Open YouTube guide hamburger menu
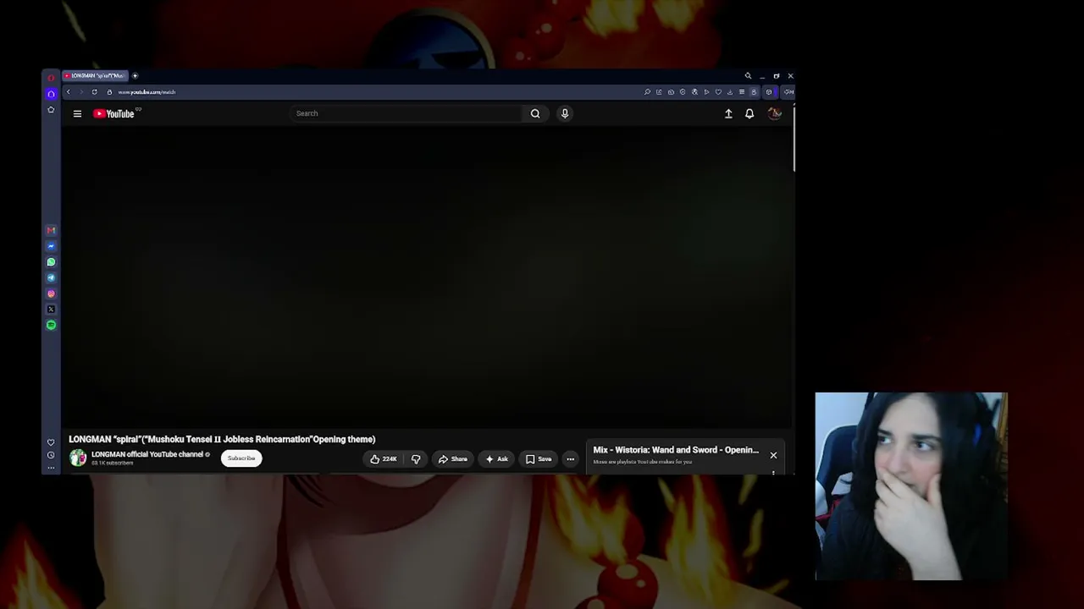The image size is (1084, 609). (77, 113)
